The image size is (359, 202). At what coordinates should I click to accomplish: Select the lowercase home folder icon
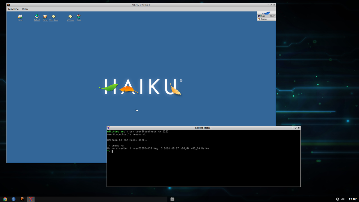point(45,18)
